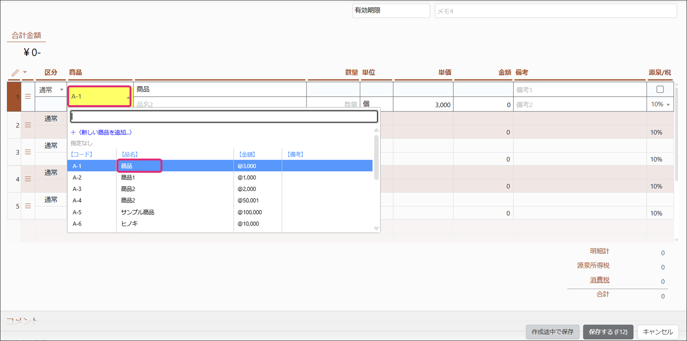Click dropdown list scroll-down arrow
This screenshot has height=341, width=687.
pos(376,228)
